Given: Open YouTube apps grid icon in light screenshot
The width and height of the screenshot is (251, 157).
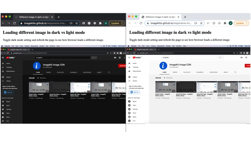Looking at the screenshot, I should (x=246, y=57).
